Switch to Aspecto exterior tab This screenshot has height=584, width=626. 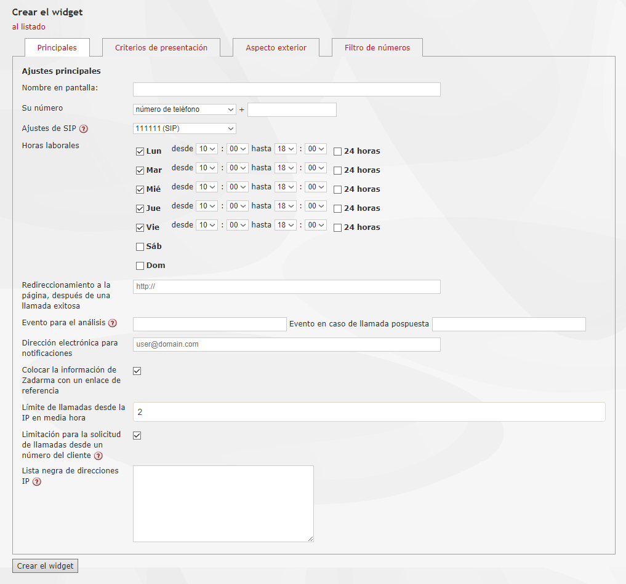coord(276,47)
